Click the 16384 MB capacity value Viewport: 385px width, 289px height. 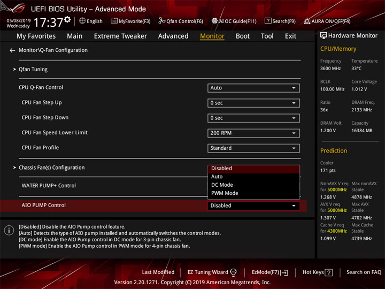tap(362, 131)
